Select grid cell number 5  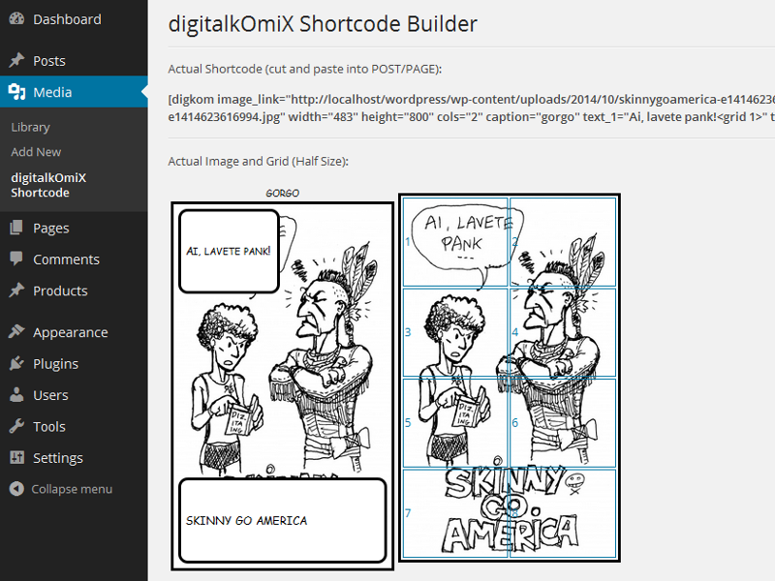(455, 422)
